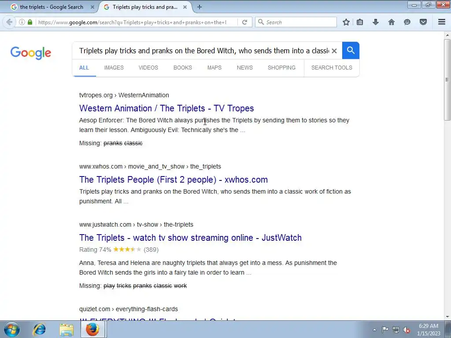Open the network tray icon
451x338 pixels.
point(396,330)
